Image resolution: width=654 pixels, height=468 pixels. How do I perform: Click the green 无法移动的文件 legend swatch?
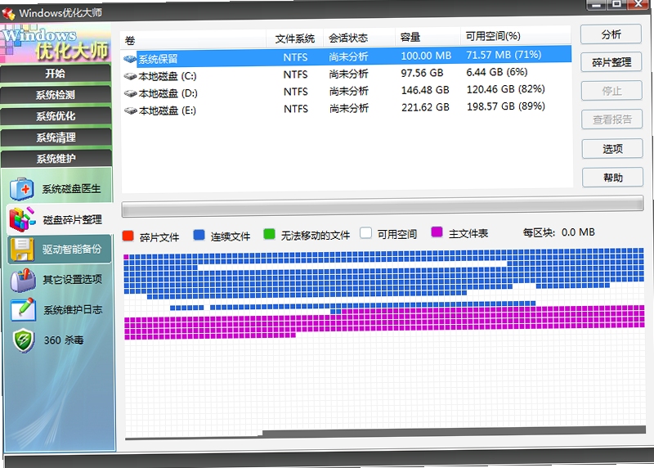(x=269, y=234)
